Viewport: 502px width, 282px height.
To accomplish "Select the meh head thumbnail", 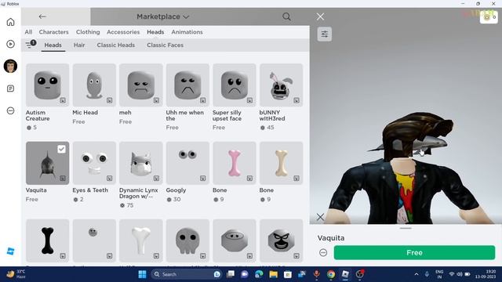I will [141, 85].
